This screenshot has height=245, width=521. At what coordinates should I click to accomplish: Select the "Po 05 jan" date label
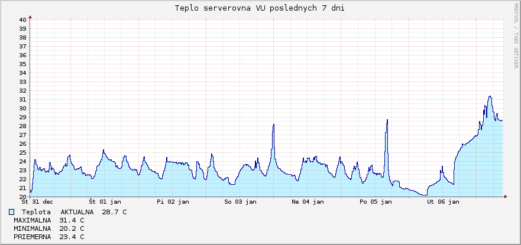(x=376, y=202)
